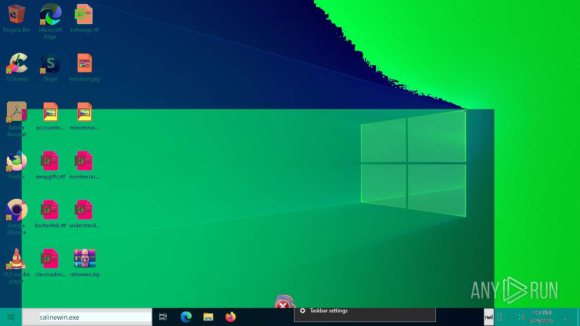Launch Microsoft Edge from the taskbar
580x326 pixels.
click(x=186, y=317)
